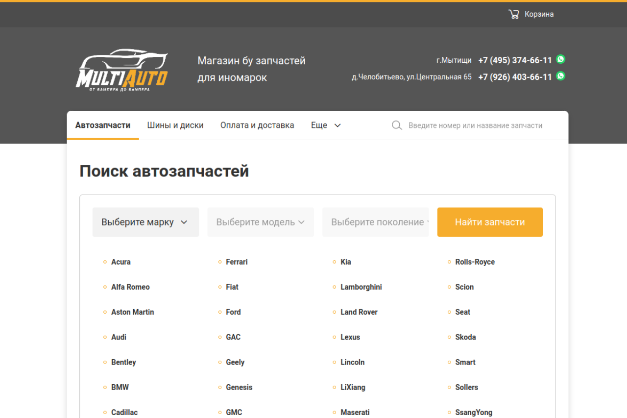
Task: Select the 'Автозапчасти' tab
Action: click(x=103, y=125)
